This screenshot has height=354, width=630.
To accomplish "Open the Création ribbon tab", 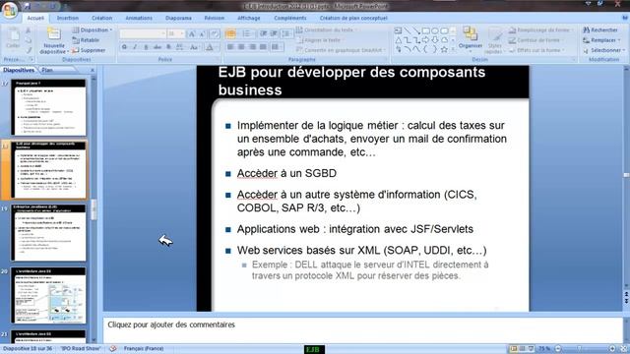I will [x=101, y=18].
